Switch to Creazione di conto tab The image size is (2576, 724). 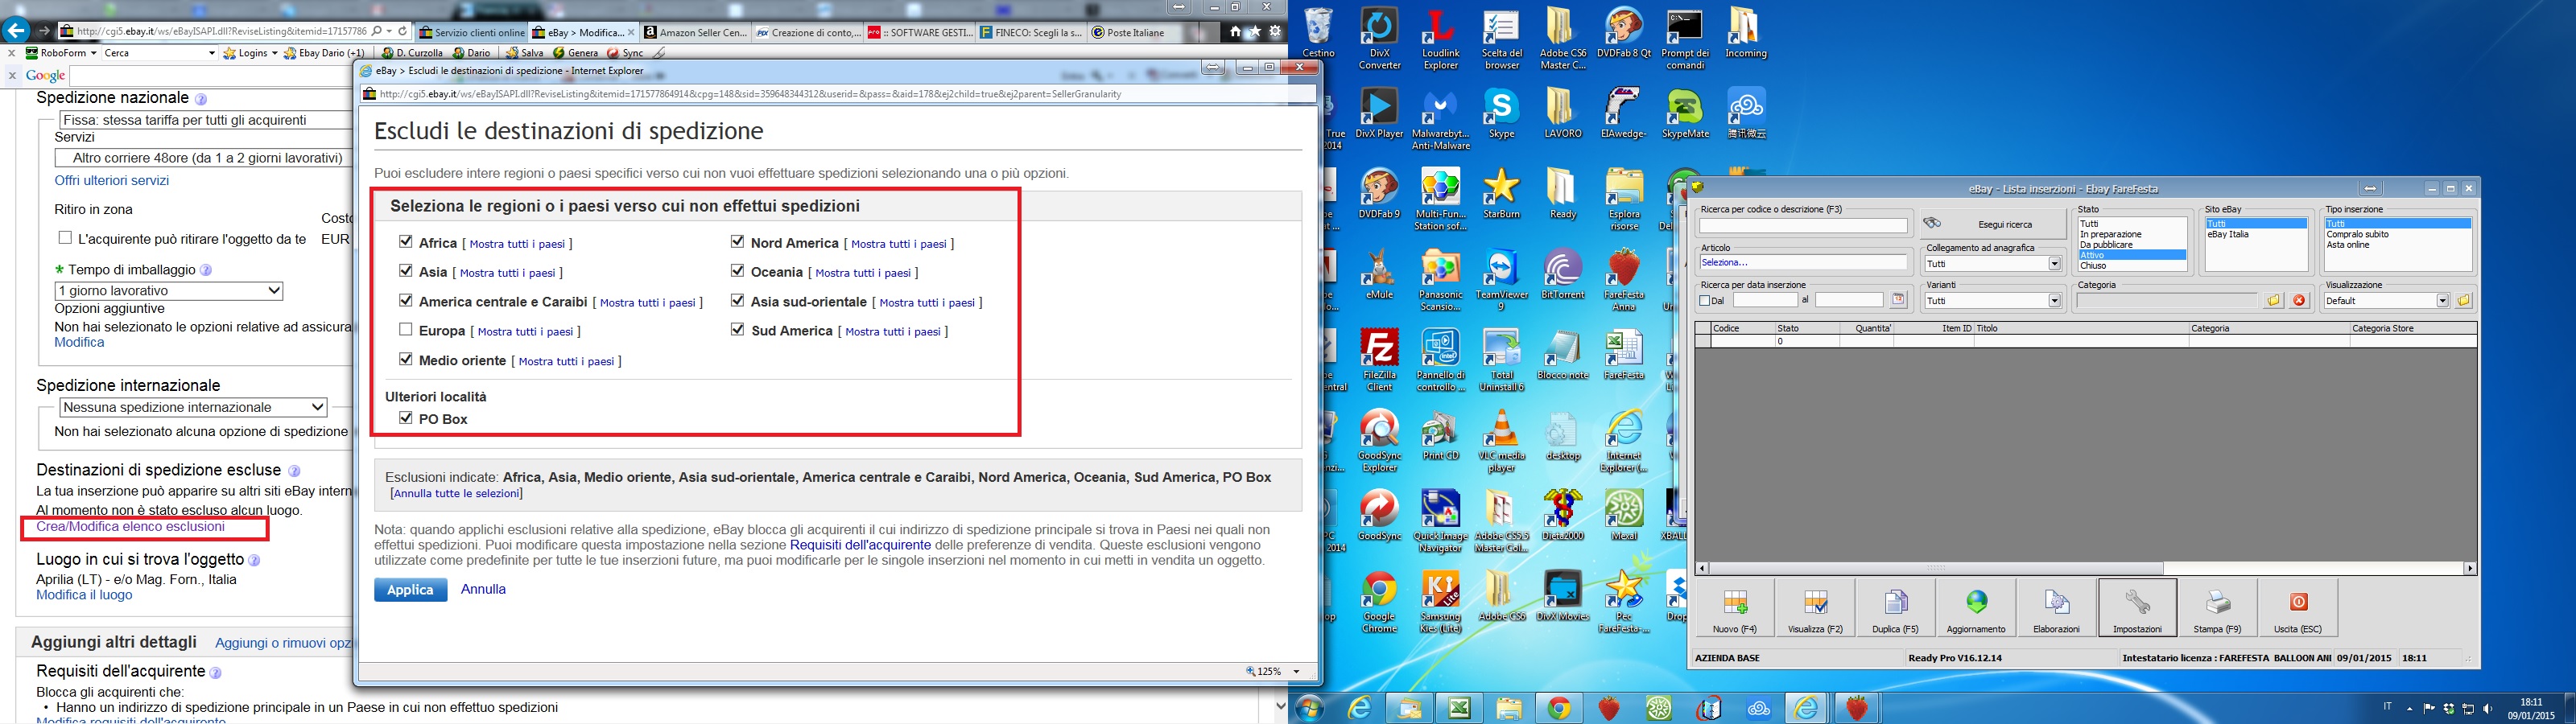coord(807,32)
